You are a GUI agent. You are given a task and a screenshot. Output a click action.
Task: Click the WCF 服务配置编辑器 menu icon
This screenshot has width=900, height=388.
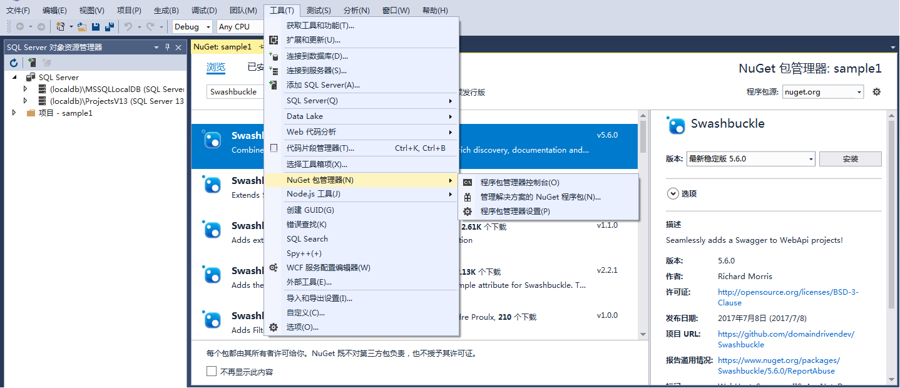274,268
